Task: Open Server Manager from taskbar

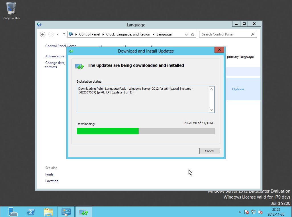Action: tap(13, 212)
